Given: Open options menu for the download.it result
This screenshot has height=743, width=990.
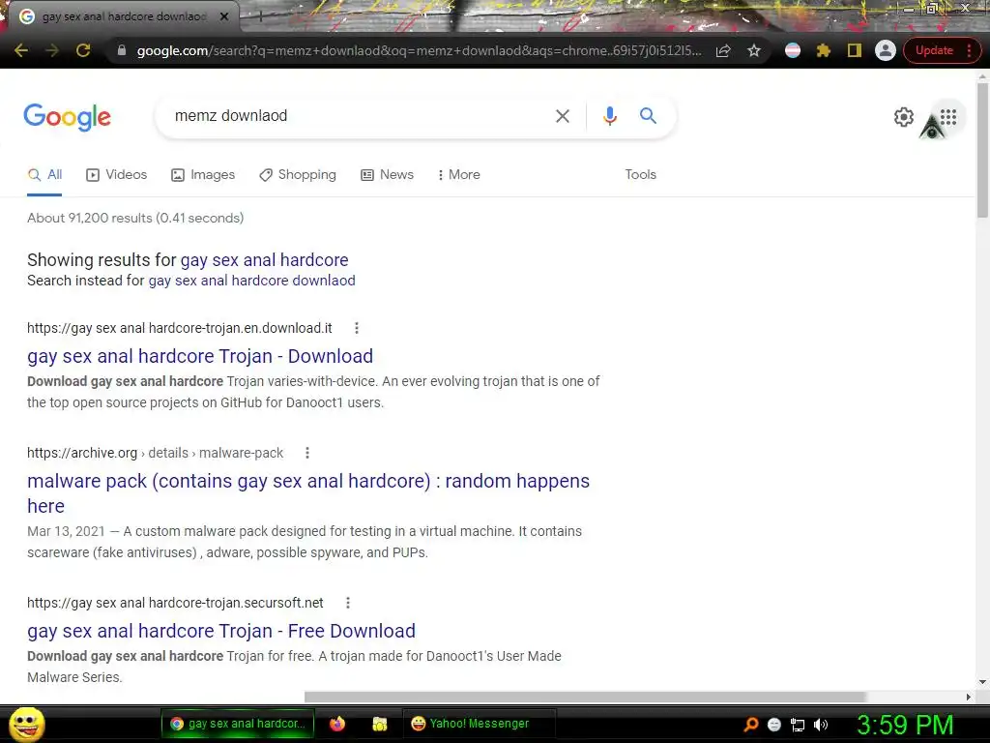Looking at the screenshot, I should pos(357,328).
